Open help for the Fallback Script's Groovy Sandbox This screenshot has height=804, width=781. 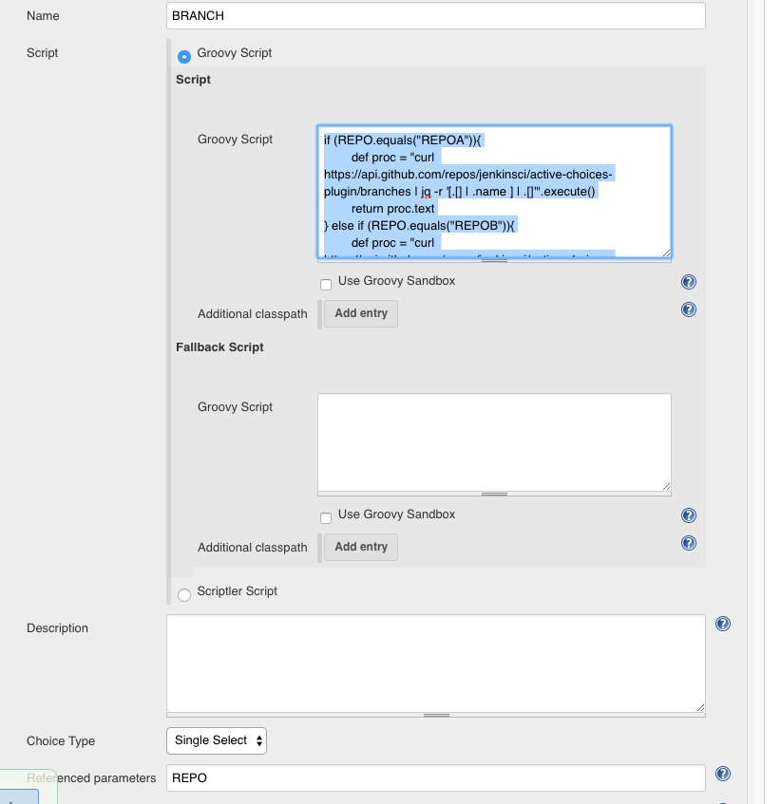689,515
